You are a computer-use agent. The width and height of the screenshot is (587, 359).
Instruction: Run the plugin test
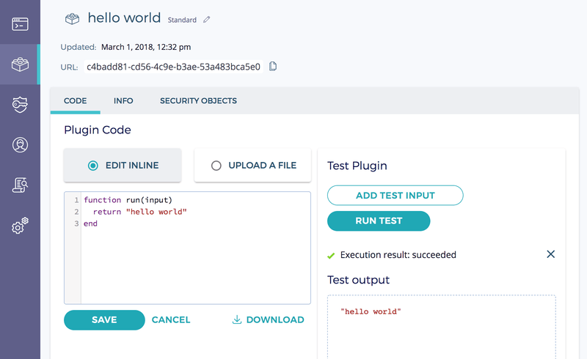[379, 221]
